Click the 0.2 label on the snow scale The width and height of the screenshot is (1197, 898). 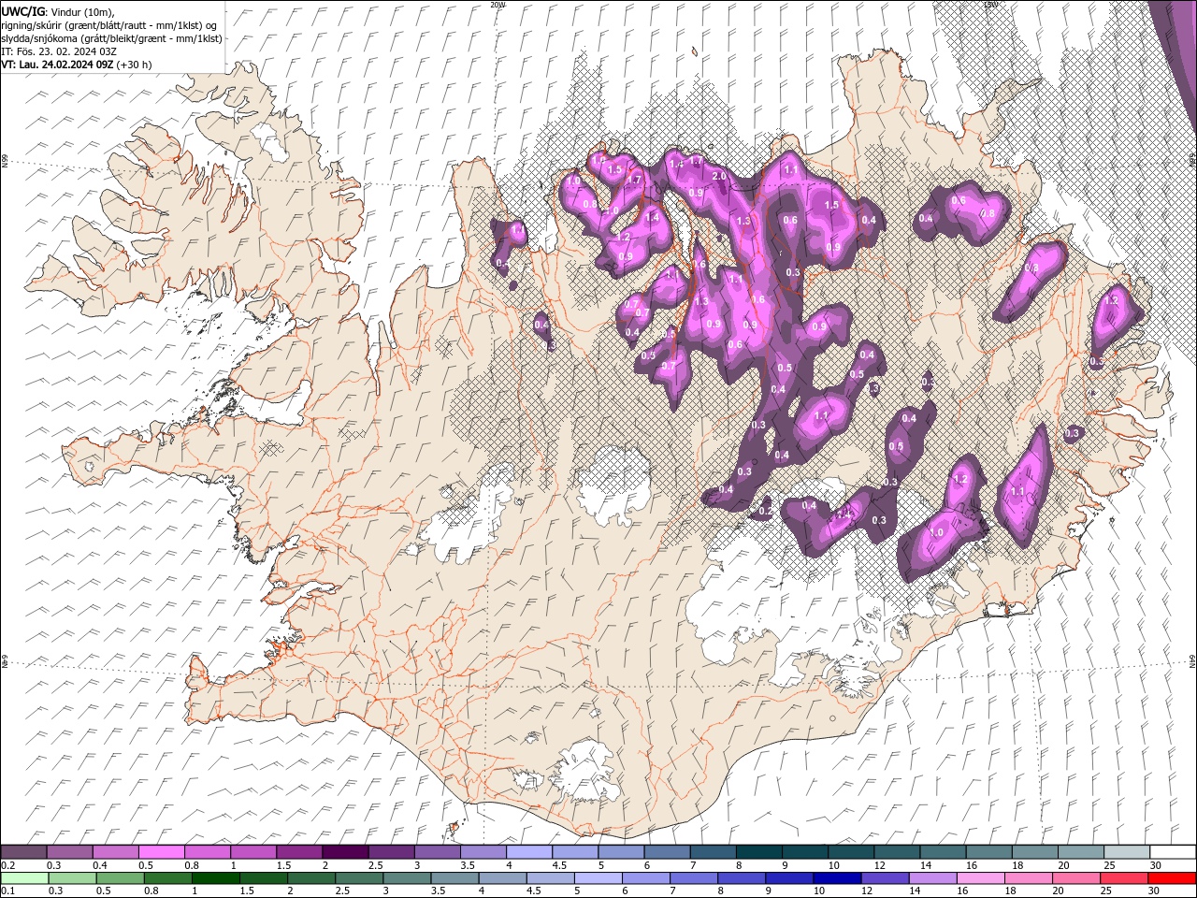[x=7, y=865]
